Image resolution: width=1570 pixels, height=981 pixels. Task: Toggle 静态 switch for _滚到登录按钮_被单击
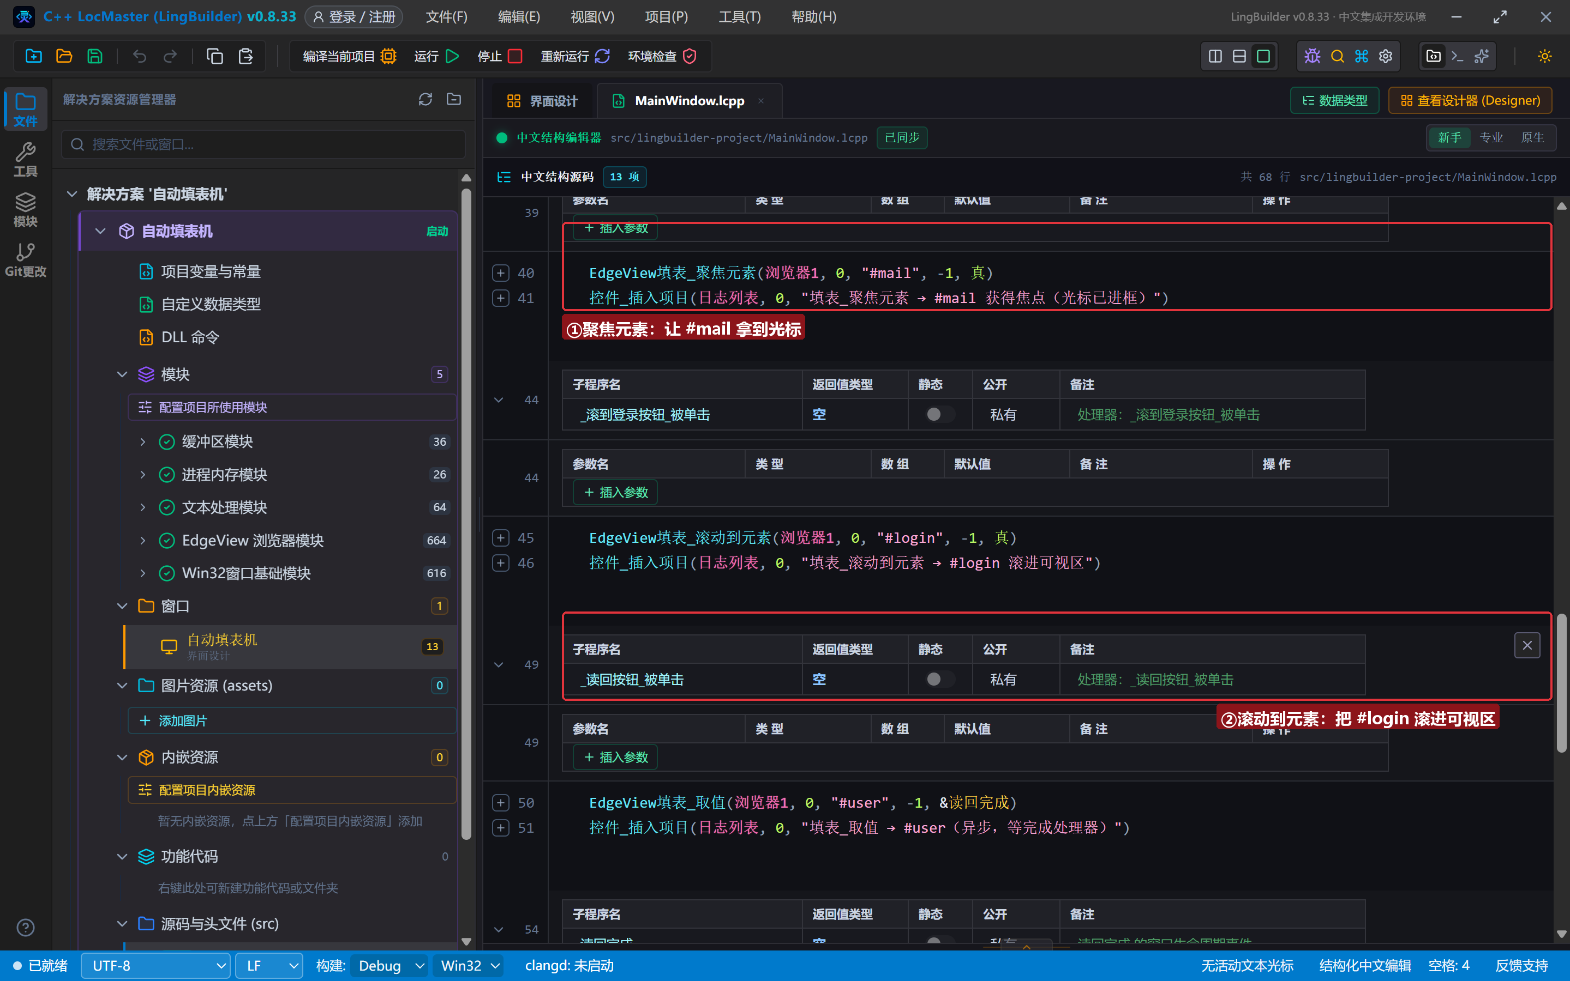click(939, 415)
